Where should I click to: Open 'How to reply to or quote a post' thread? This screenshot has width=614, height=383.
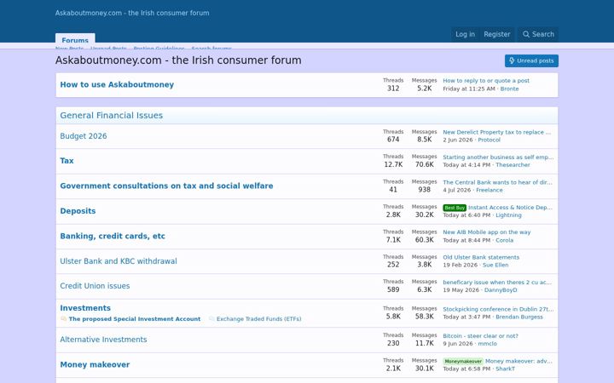[486, 81]
